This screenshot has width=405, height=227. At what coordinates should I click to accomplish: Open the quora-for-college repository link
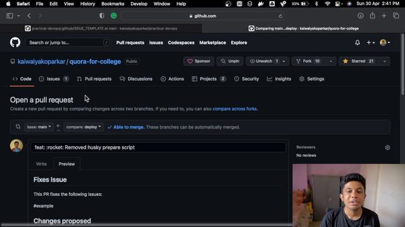click(x=95, y=62)
